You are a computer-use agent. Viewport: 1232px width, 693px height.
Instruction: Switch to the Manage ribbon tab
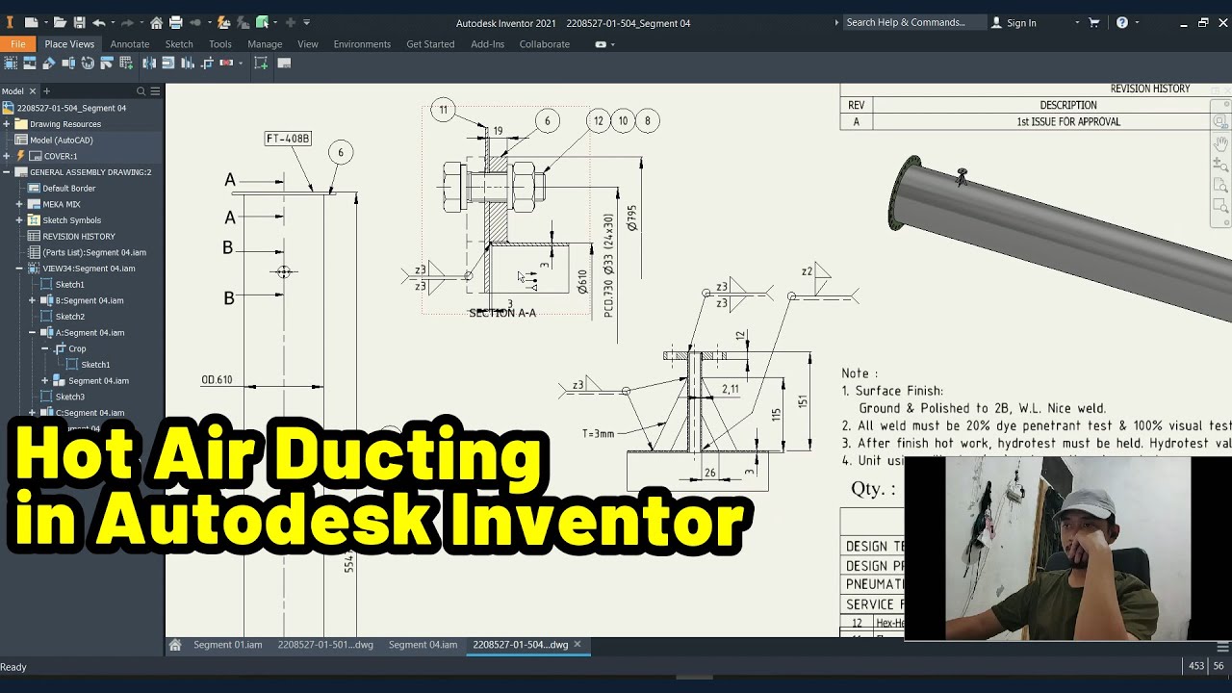[x=265, y=44]
